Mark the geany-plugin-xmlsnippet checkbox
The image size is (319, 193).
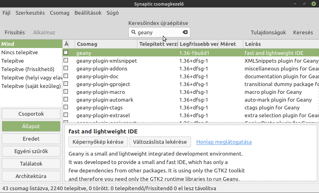[66, 60]
